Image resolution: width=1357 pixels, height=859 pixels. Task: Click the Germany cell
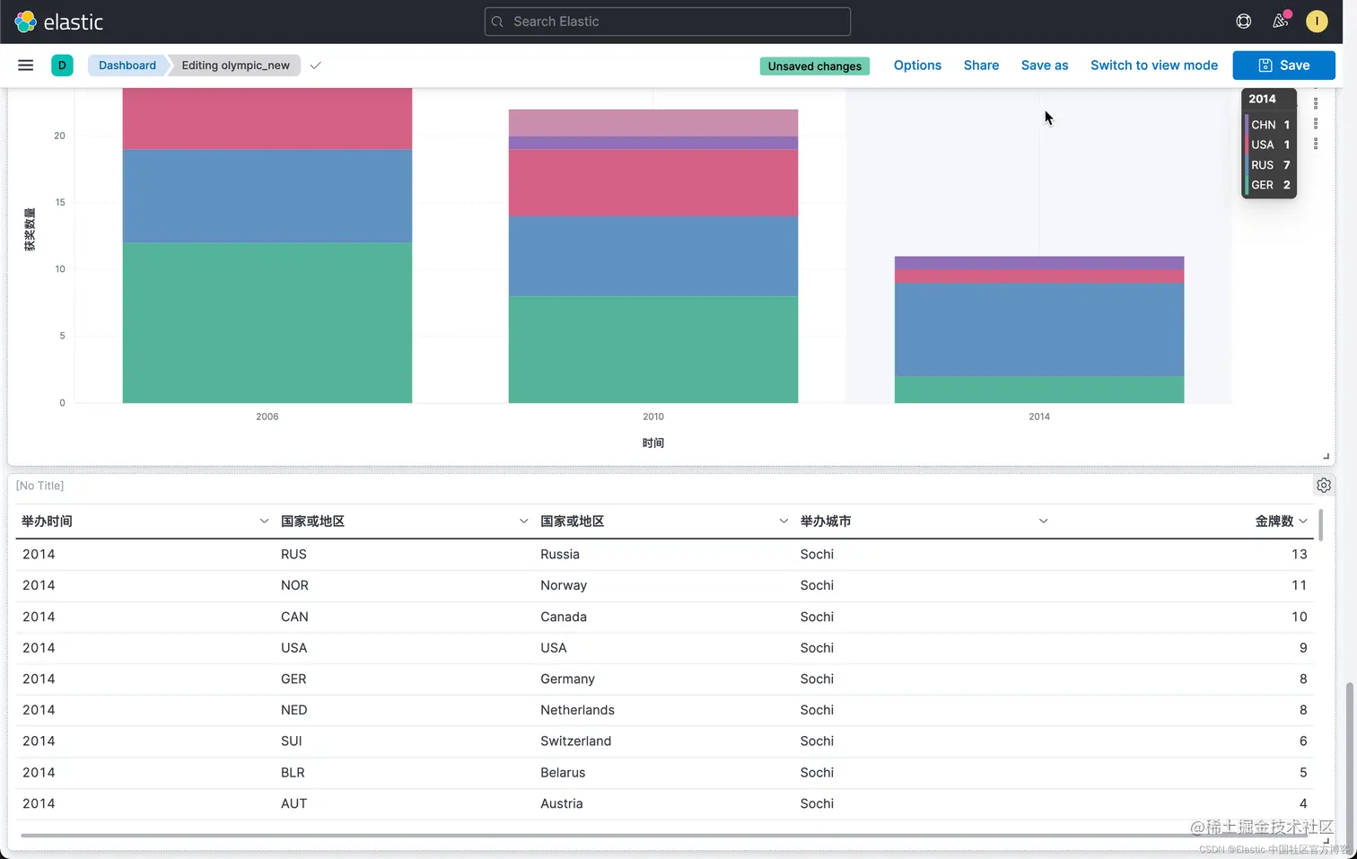[x=567, y=679]
